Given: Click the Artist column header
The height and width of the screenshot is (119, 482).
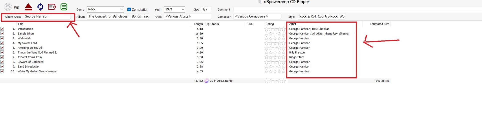Looking at the screenshot, I should [292, 24].
